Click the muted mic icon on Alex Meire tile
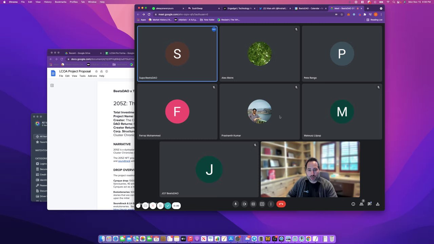This screenshot has height=244, width=434. tap(296, 29)
